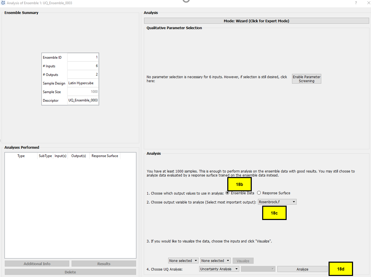This screenshot has width=371, height=277.
Task: Switch to Expert Mode
Action: point(256,21)
